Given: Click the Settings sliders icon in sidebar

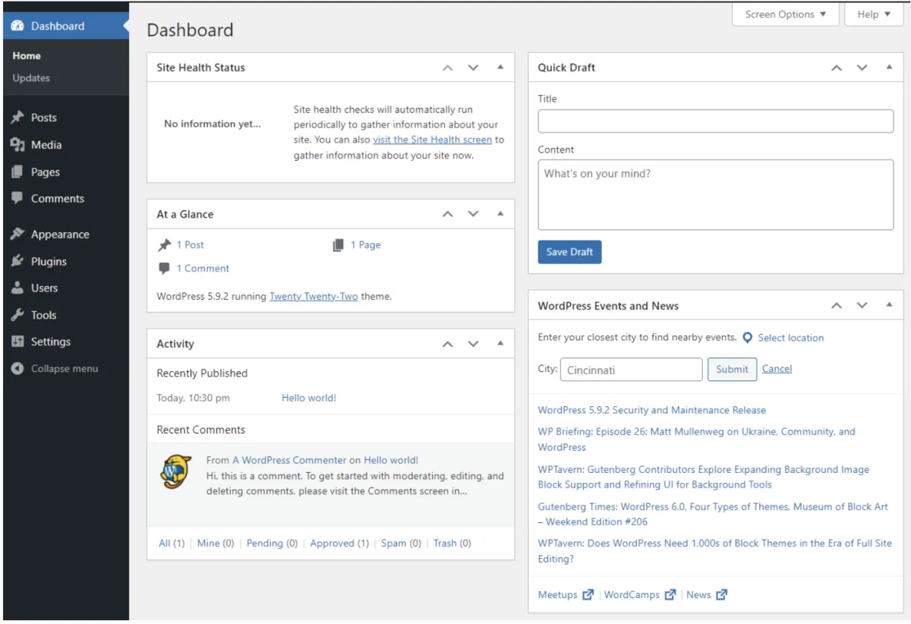Looking at the screenshot, I should point(17,342).
